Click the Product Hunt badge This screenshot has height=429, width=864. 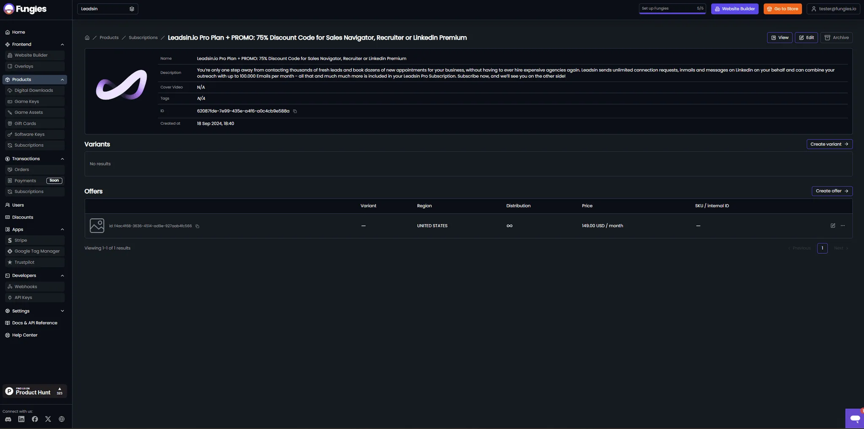(x=35, y=391)
